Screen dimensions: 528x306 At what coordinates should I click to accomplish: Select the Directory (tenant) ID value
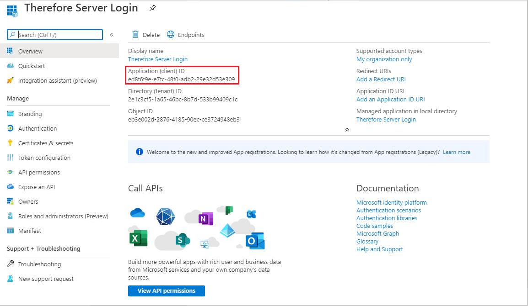(183, 100)
